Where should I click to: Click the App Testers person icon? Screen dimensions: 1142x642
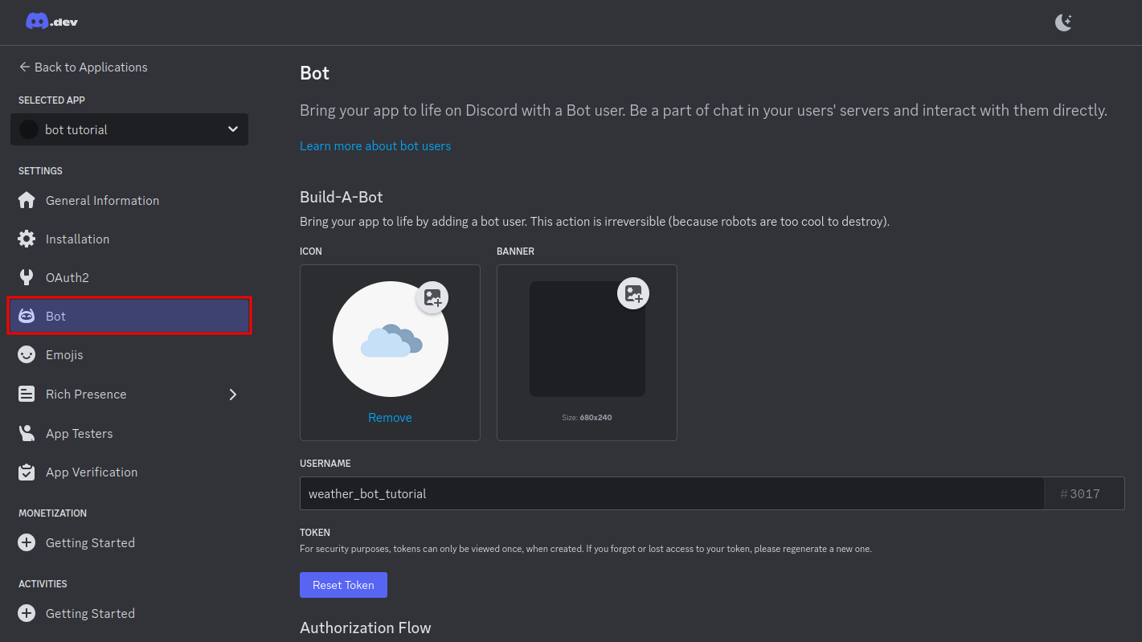click(27, 433)
